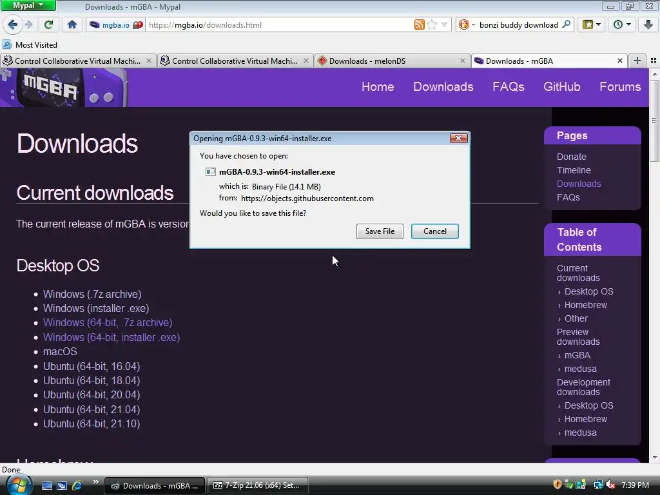Click Cancel in the download dialog
660x495 pixels.
(x=435, y=231)
